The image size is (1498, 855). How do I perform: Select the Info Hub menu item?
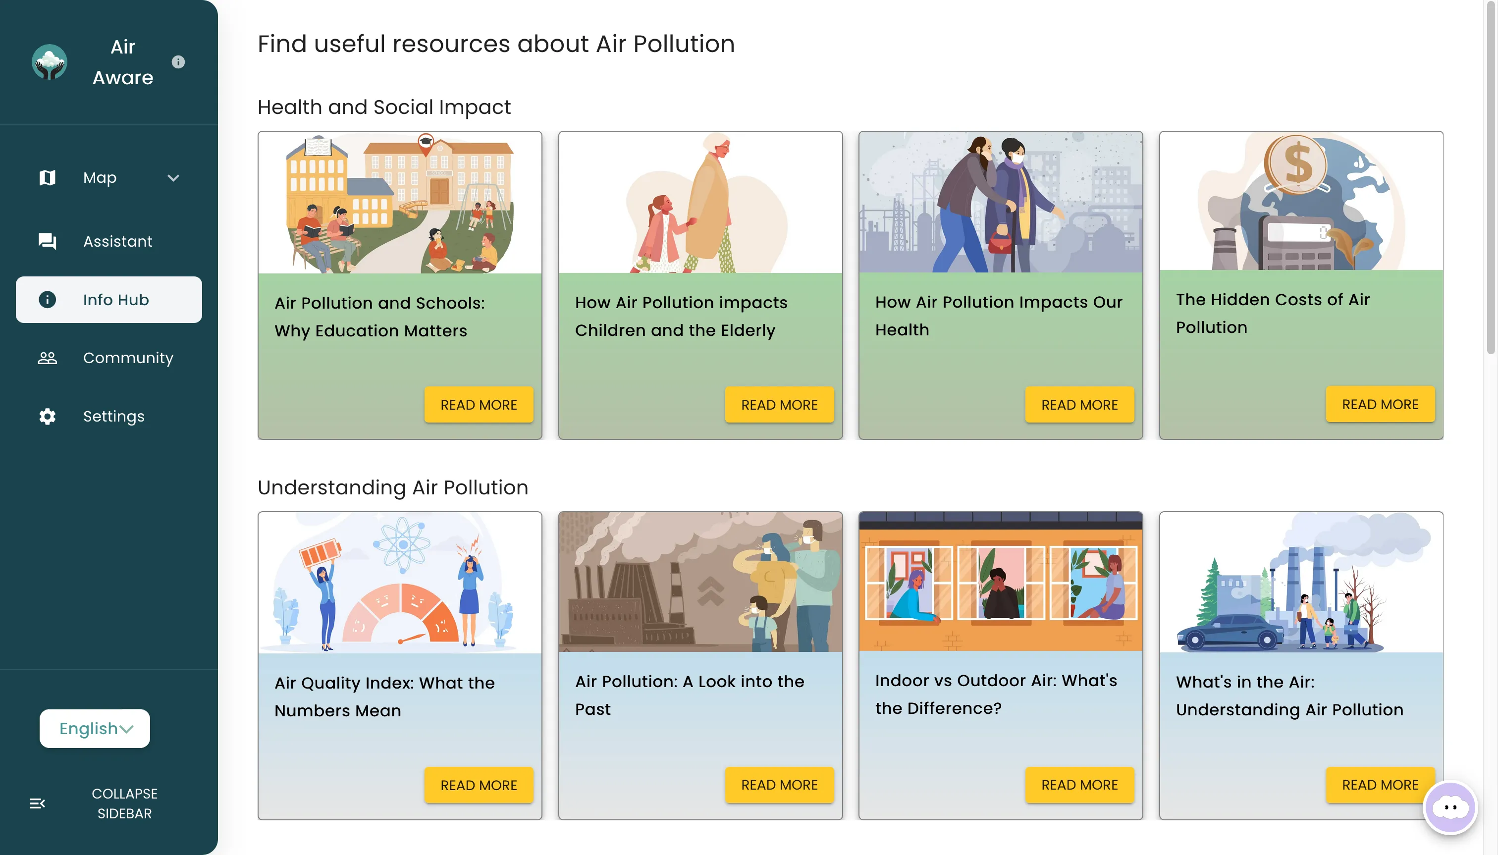[x=108, y=300]
